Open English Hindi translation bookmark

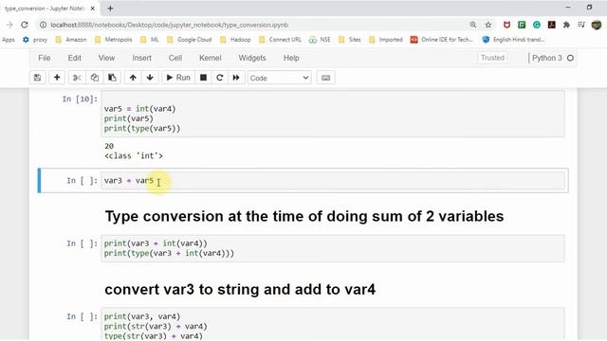point(513,40)
